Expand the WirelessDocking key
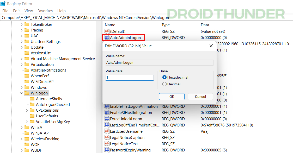This screenshot has height=153, width=293. [x=21, y=139]
